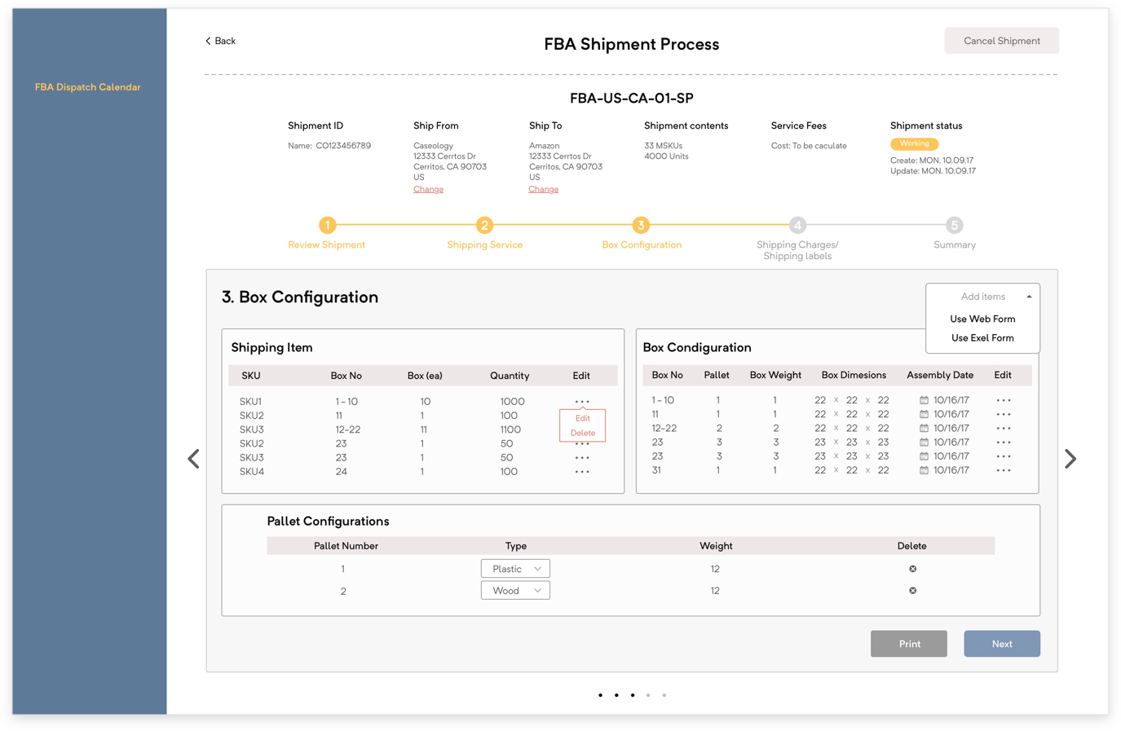Open Shipping Service step

484,244
